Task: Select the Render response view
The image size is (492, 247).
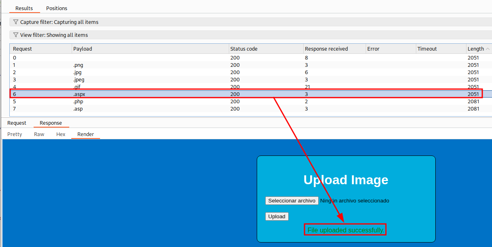Action: pyautogui.click(x=85, y=134)
